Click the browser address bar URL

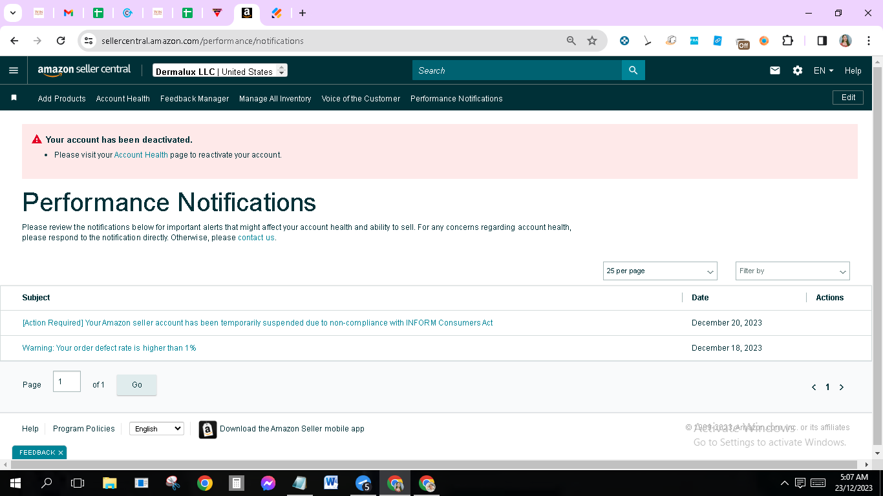(202, 41)
